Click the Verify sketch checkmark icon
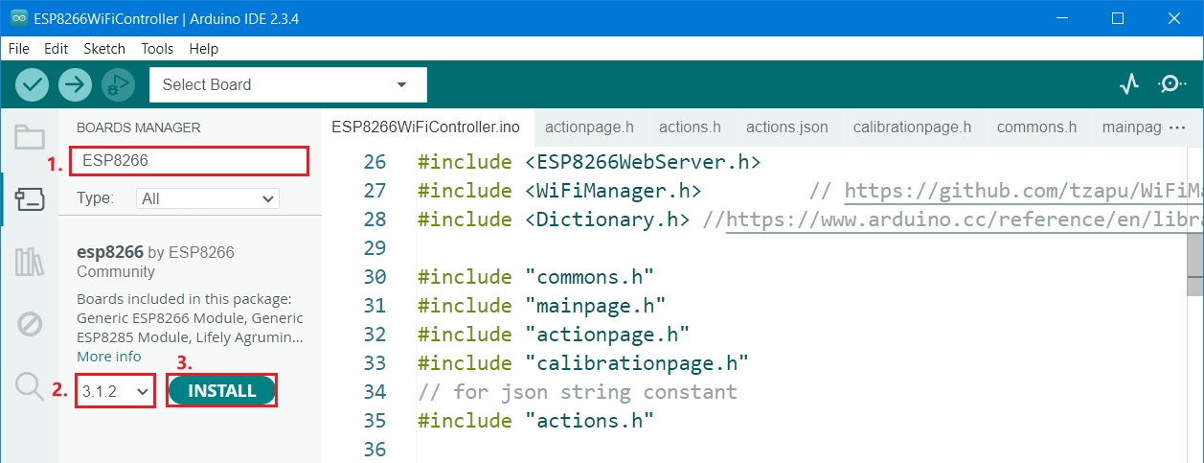The width and height of the screenshot is (1204, 463). 33,84
